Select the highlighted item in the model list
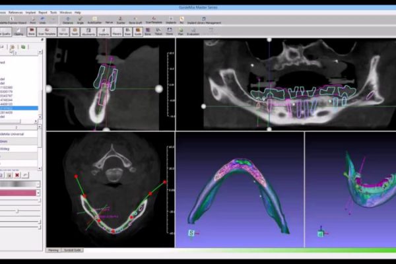 (x=18, y=108)
